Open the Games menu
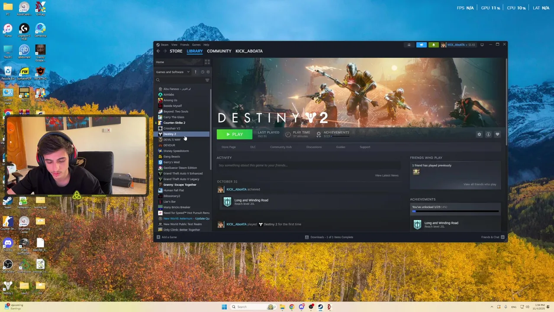Viewport: 554px width, 312px height. [x=196, y=45]
